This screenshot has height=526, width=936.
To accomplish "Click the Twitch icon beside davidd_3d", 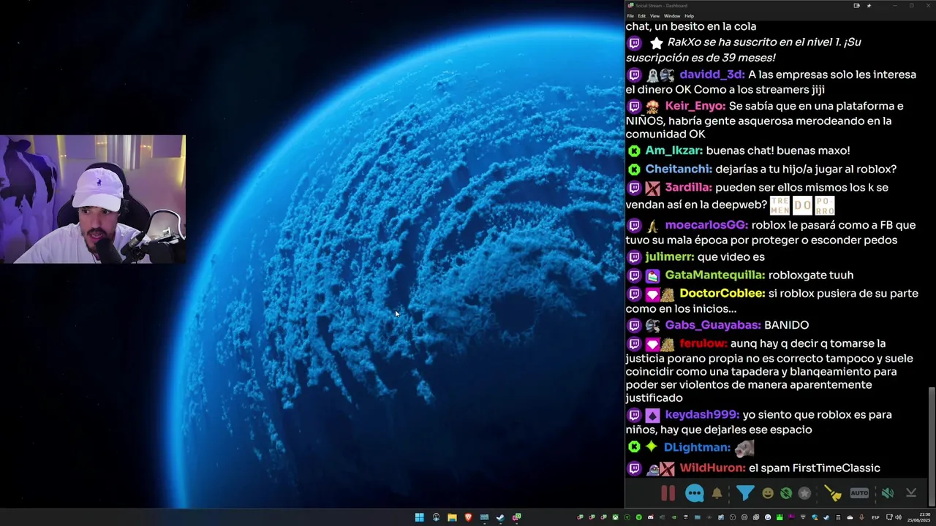I will click(x=634, y=75).
